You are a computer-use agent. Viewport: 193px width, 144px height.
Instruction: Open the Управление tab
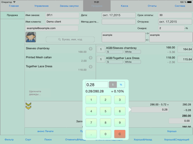click(x=41, y=6)
